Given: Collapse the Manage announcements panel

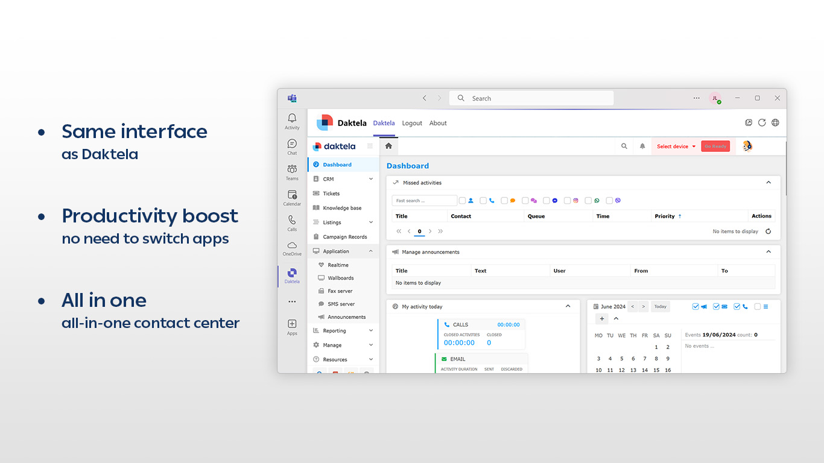Looking at the screenshot, I should (x=769, y=251).
